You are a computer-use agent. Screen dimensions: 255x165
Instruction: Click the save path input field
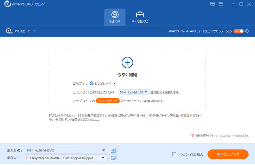click(62, 158)
